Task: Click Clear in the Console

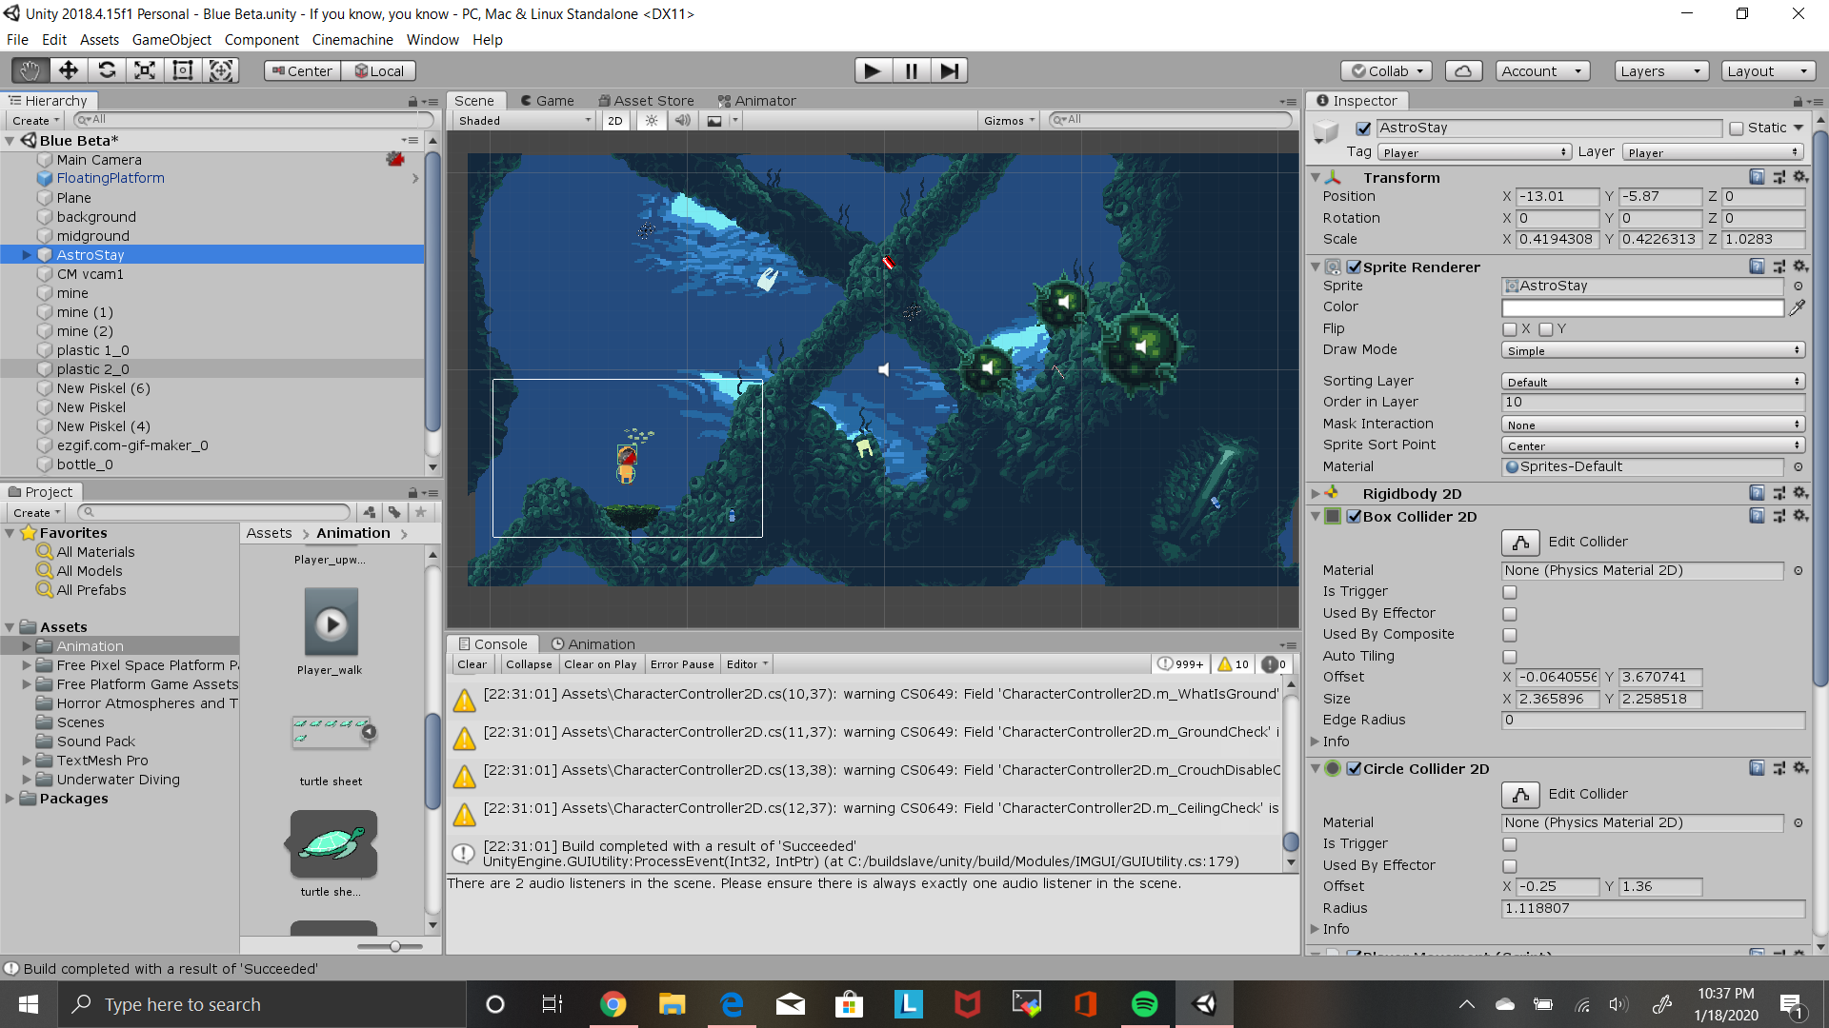Action: 472,664
